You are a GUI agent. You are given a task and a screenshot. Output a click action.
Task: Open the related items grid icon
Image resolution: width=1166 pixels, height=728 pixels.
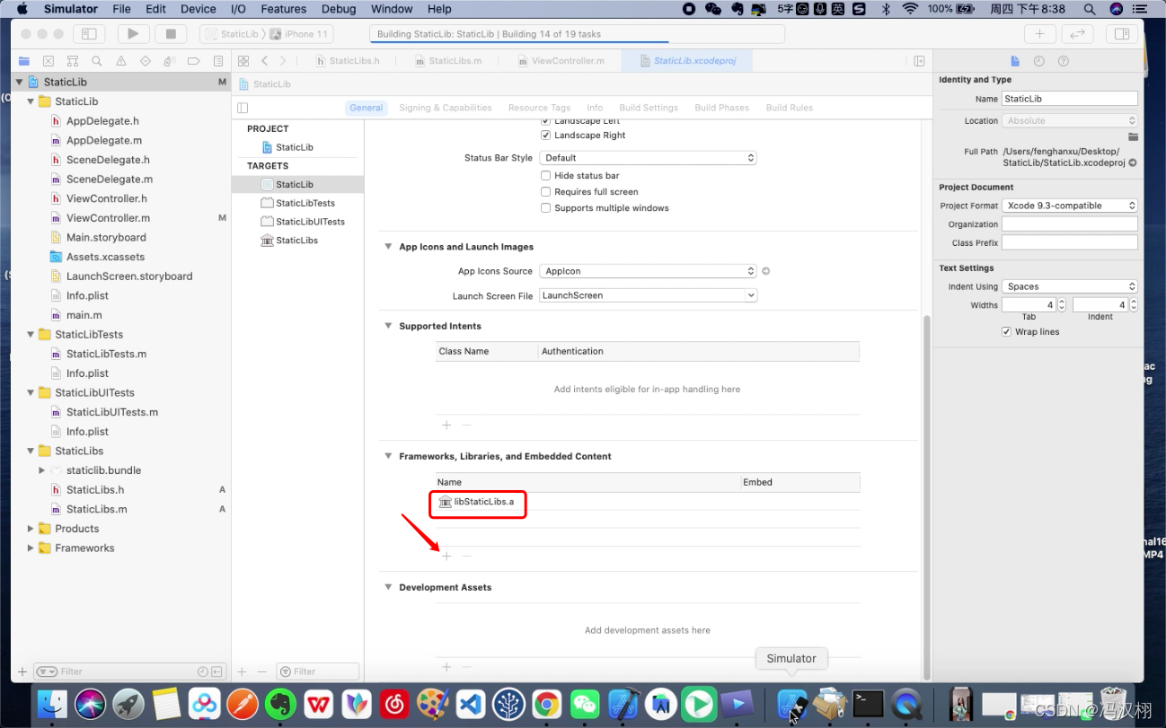tap(243, 61)
